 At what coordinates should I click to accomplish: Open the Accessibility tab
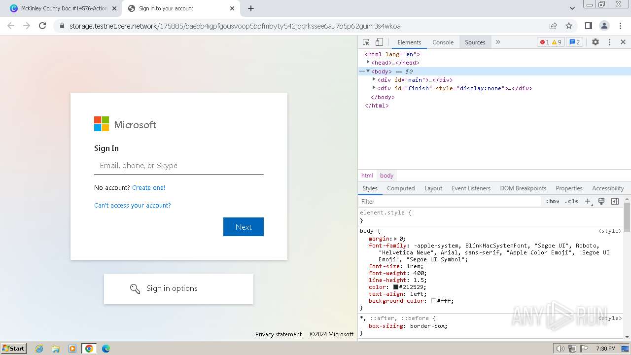(608, 188)
